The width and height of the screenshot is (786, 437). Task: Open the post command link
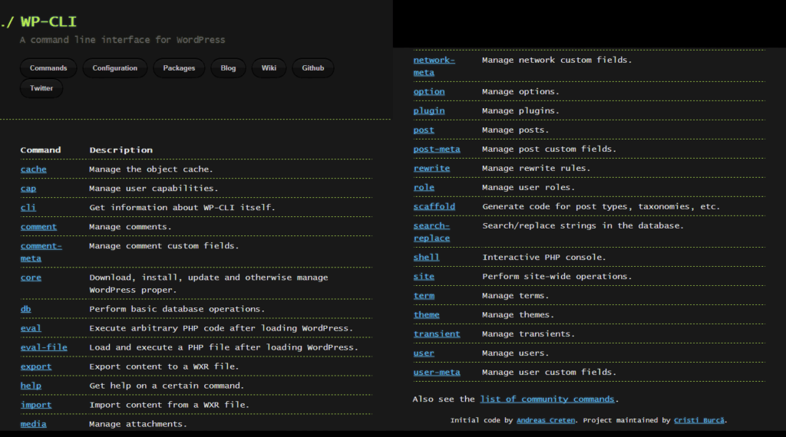coord(424,130)
